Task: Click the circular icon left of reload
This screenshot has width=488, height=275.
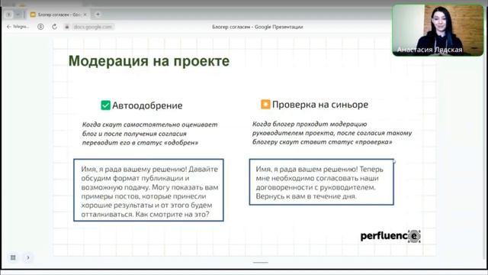Action: [x=40, y=27]
